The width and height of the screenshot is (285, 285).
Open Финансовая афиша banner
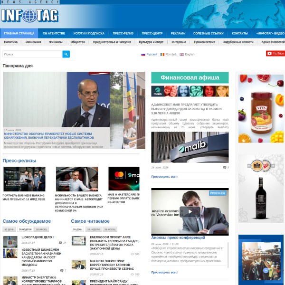[190, 77]
